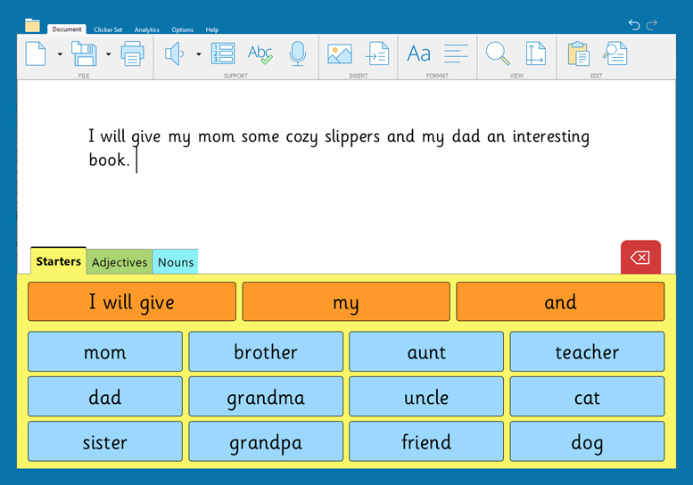693x485 pixels.
Task: Click the microphone voice icon
Action: (x=298, y=53)
